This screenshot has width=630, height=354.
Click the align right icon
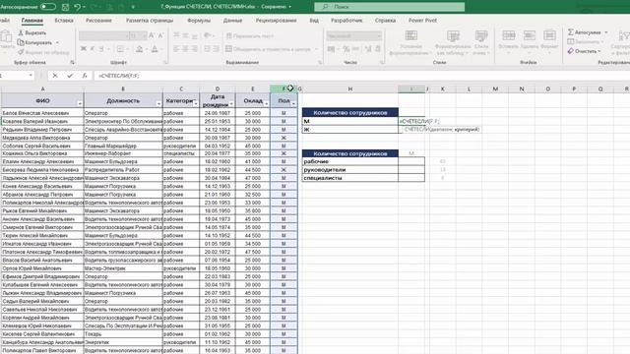[195, 49]
